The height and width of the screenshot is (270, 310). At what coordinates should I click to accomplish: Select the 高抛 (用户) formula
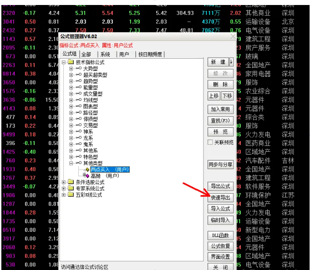click(105, 176)
